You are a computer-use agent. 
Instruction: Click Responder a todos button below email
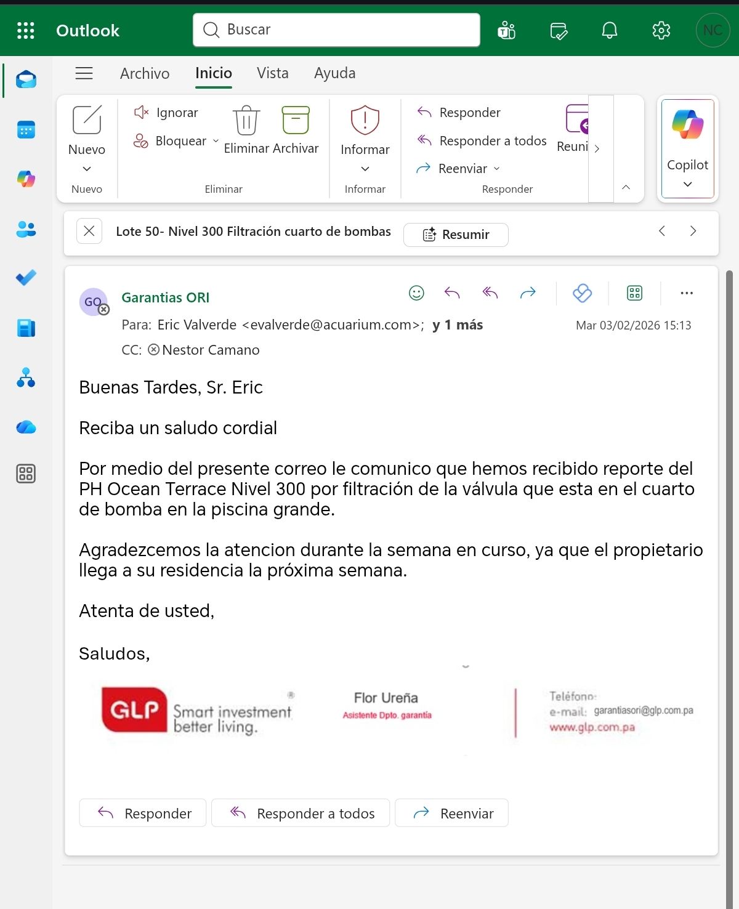pyautogui.click(x=301, y=814)
